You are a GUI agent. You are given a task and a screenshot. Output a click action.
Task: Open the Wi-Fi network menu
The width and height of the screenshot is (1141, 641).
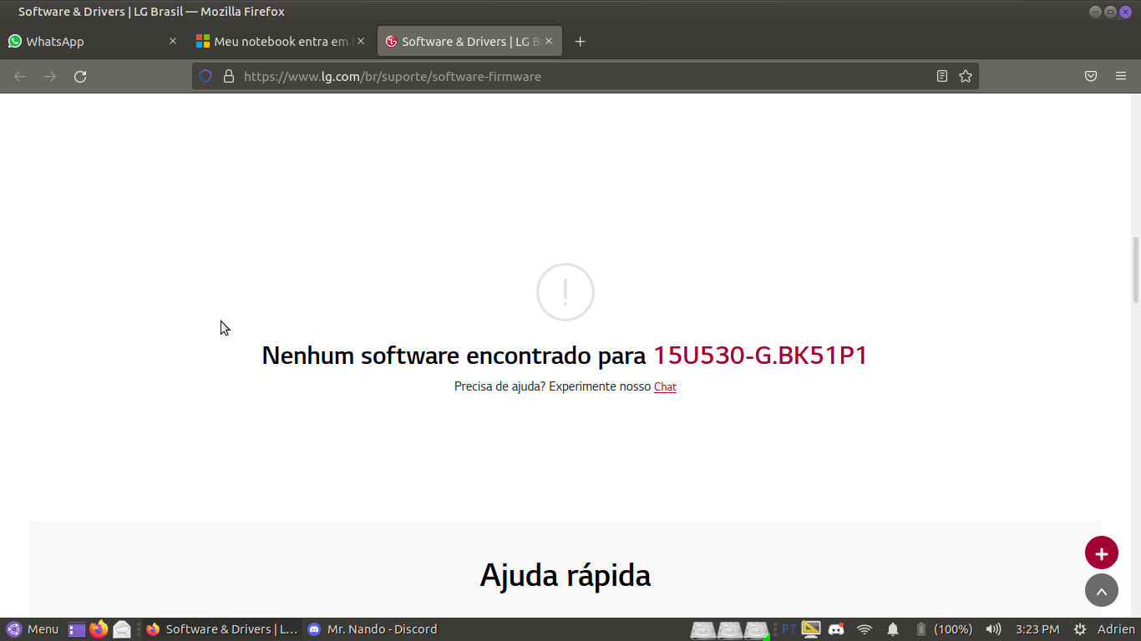pyautogui.click(x=865, y=629)
